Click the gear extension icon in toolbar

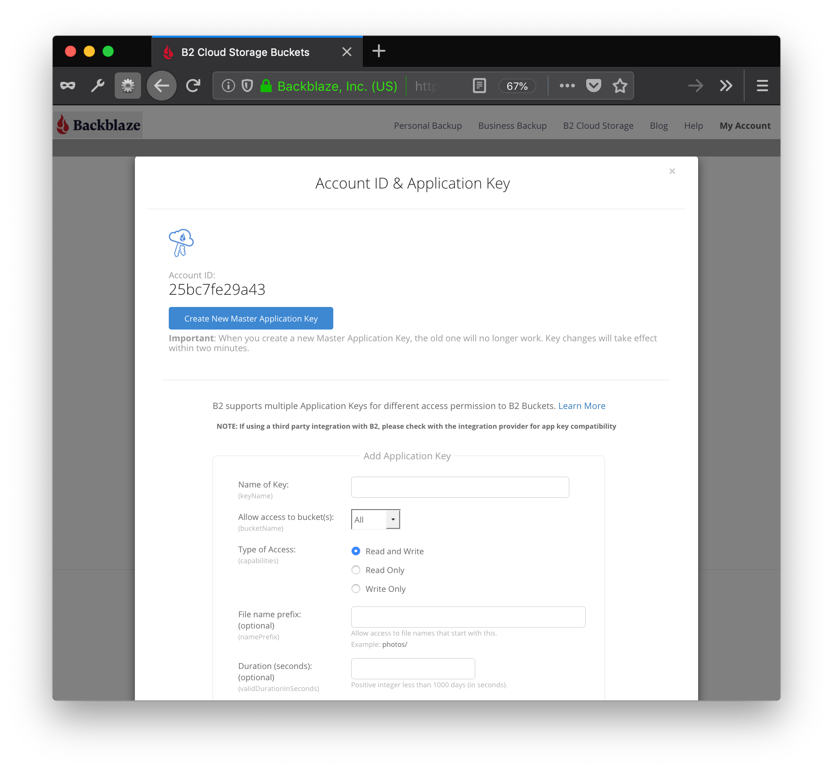128,86
